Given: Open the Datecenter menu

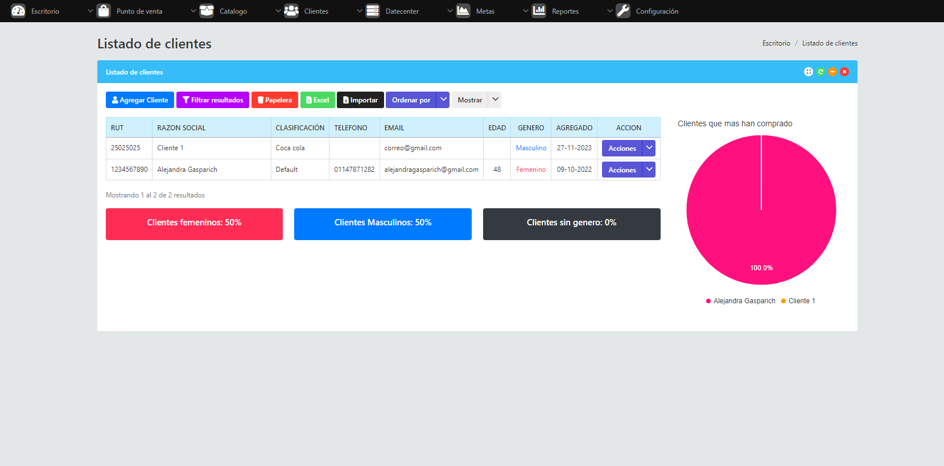Looking at the screenshot, I should [402, 11].
